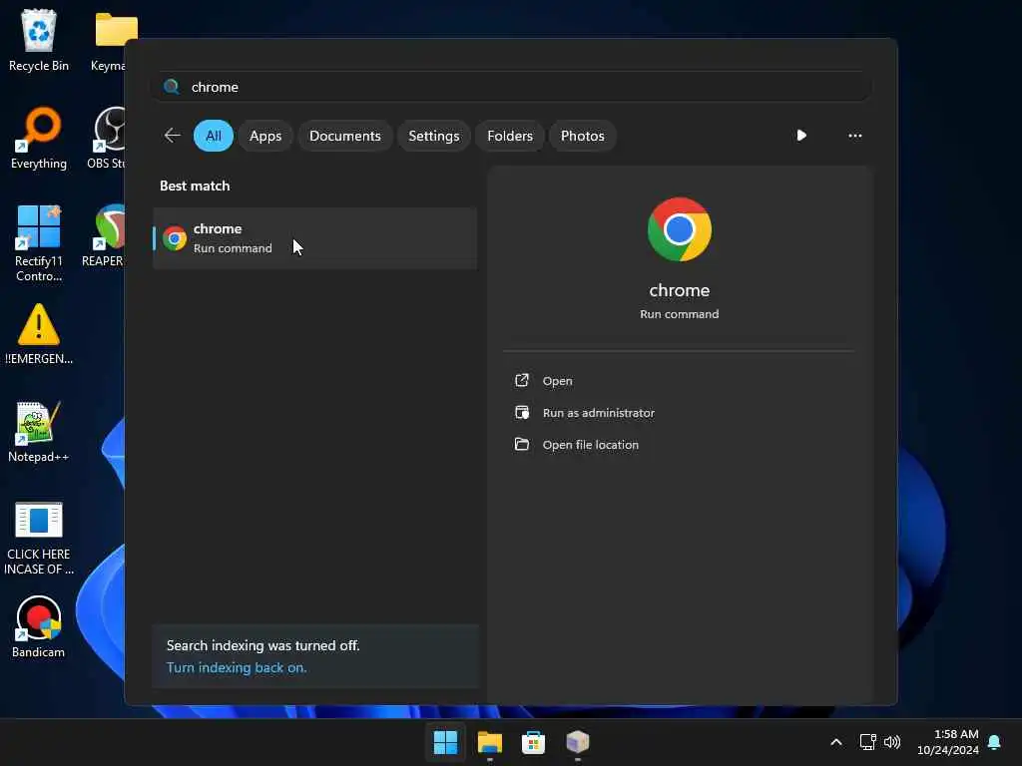Click the play arrow icon beside filters
1022x766 pixels.
click(x=801, y=136)
